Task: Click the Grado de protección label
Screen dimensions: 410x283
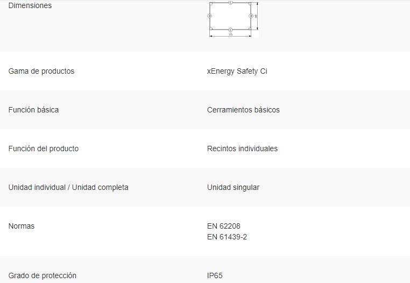Action: point(43,275)
